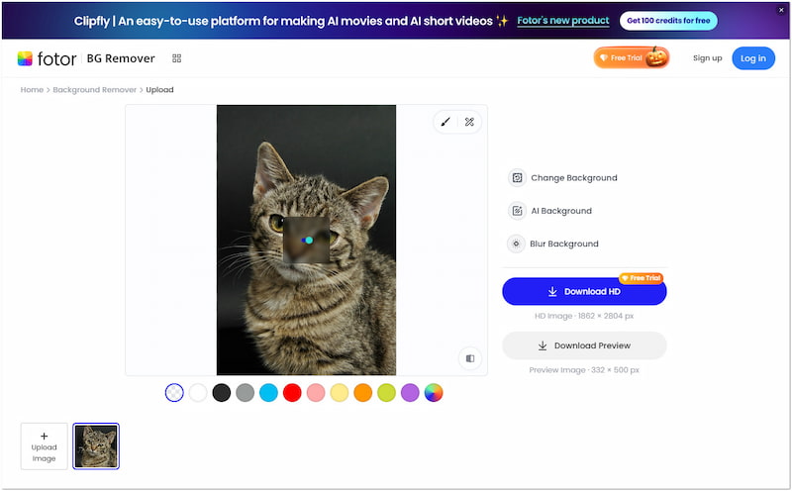Click the Free Trial button
792x491 pixels.
631,58
